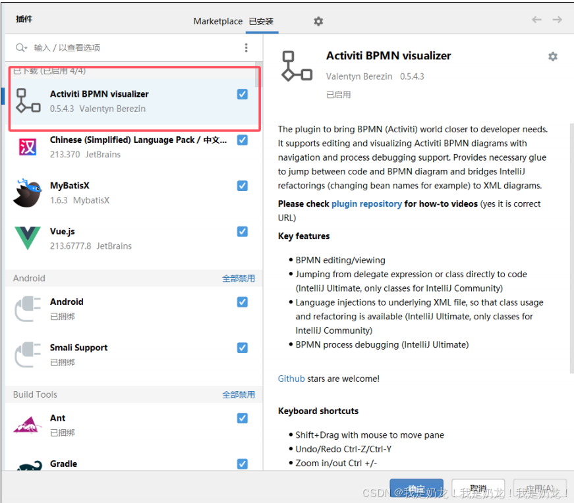Image resolution: width=574 pixels, height=503 pixels.
Task: Select the Gradle plugin name
Action: 64,463
